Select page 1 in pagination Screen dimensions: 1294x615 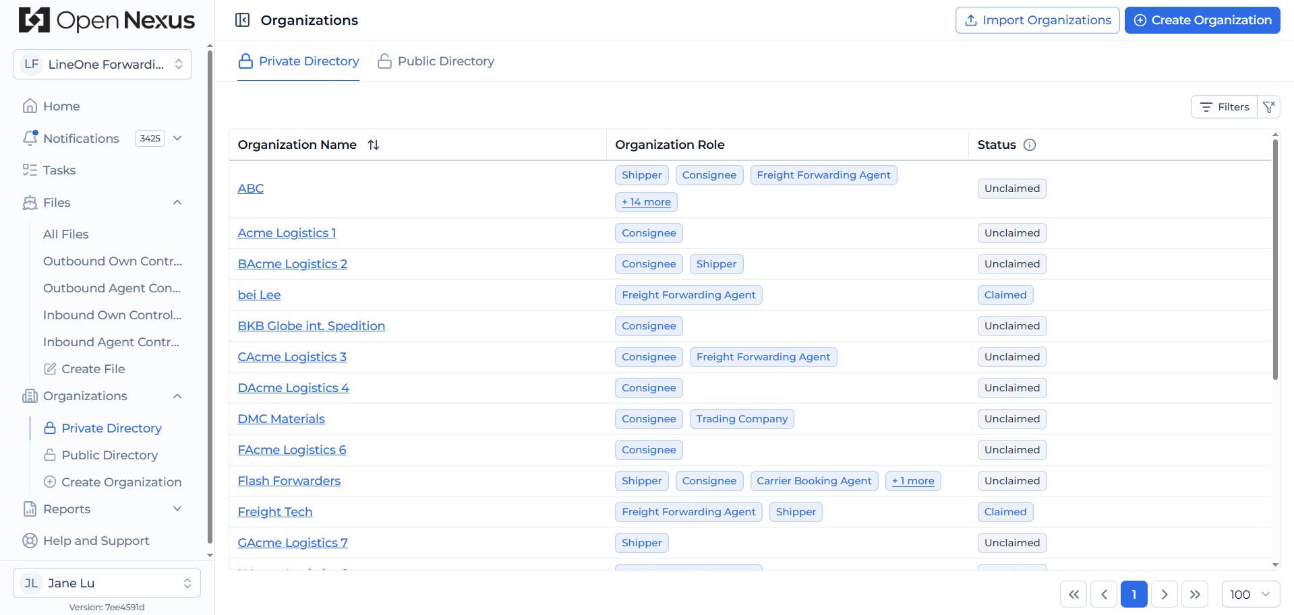coord(1134,595)
